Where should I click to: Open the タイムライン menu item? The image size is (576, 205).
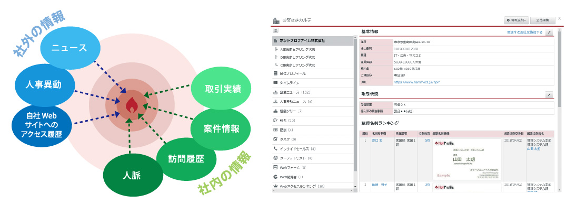click(313, 83)
